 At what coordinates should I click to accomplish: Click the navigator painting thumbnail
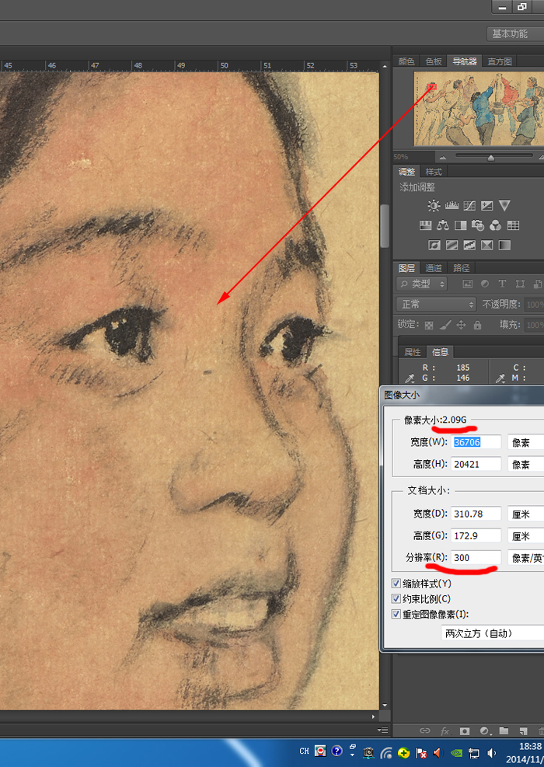coord(479,109)
